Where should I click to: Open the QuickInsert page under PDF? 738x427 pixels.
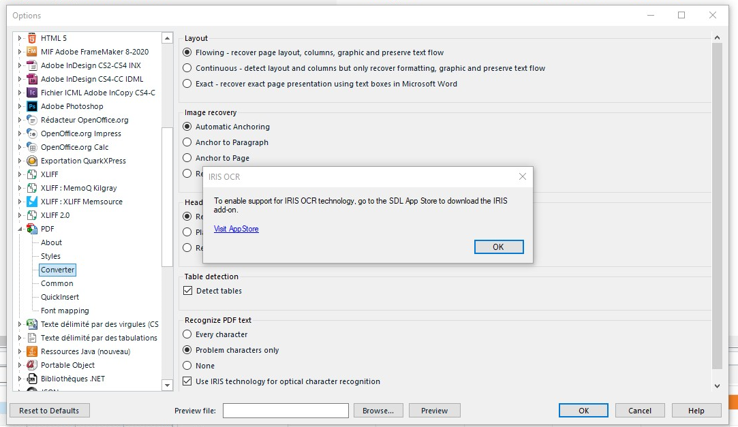click(60, 297)
